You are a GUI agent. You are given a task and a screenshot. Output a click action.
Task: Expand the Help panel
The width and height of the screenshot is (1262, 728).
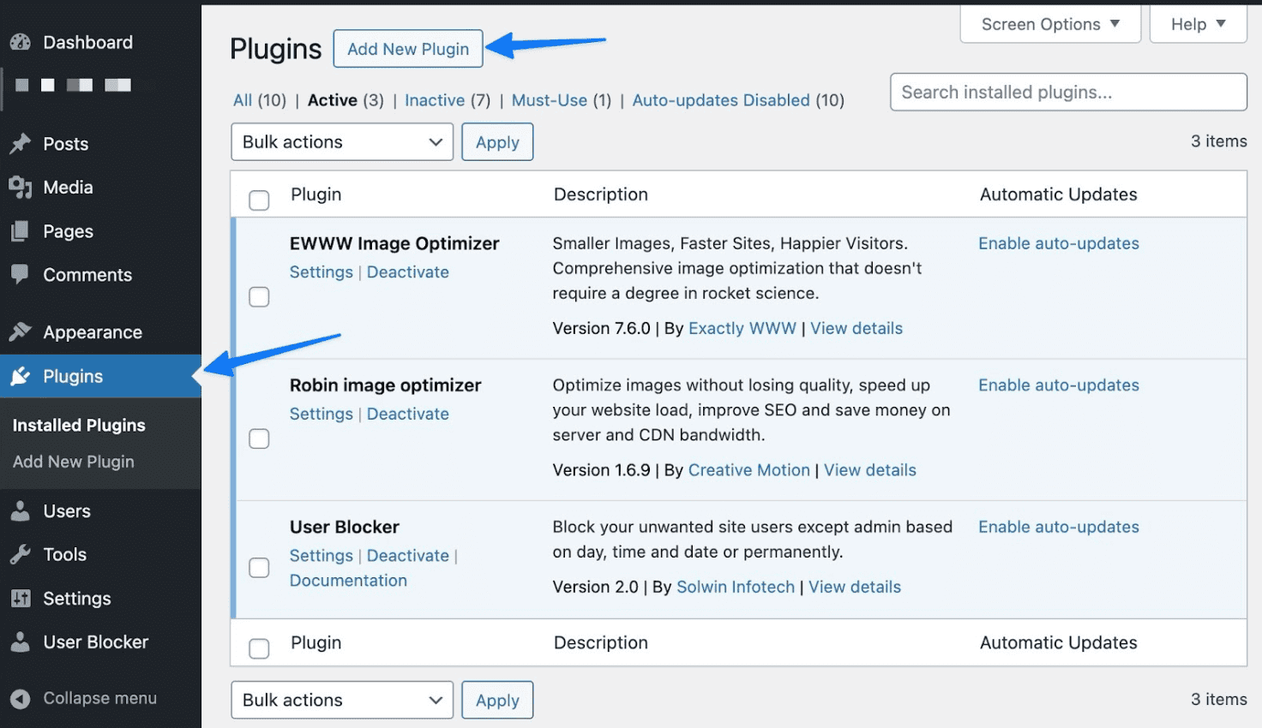(x=1197, y=24)
